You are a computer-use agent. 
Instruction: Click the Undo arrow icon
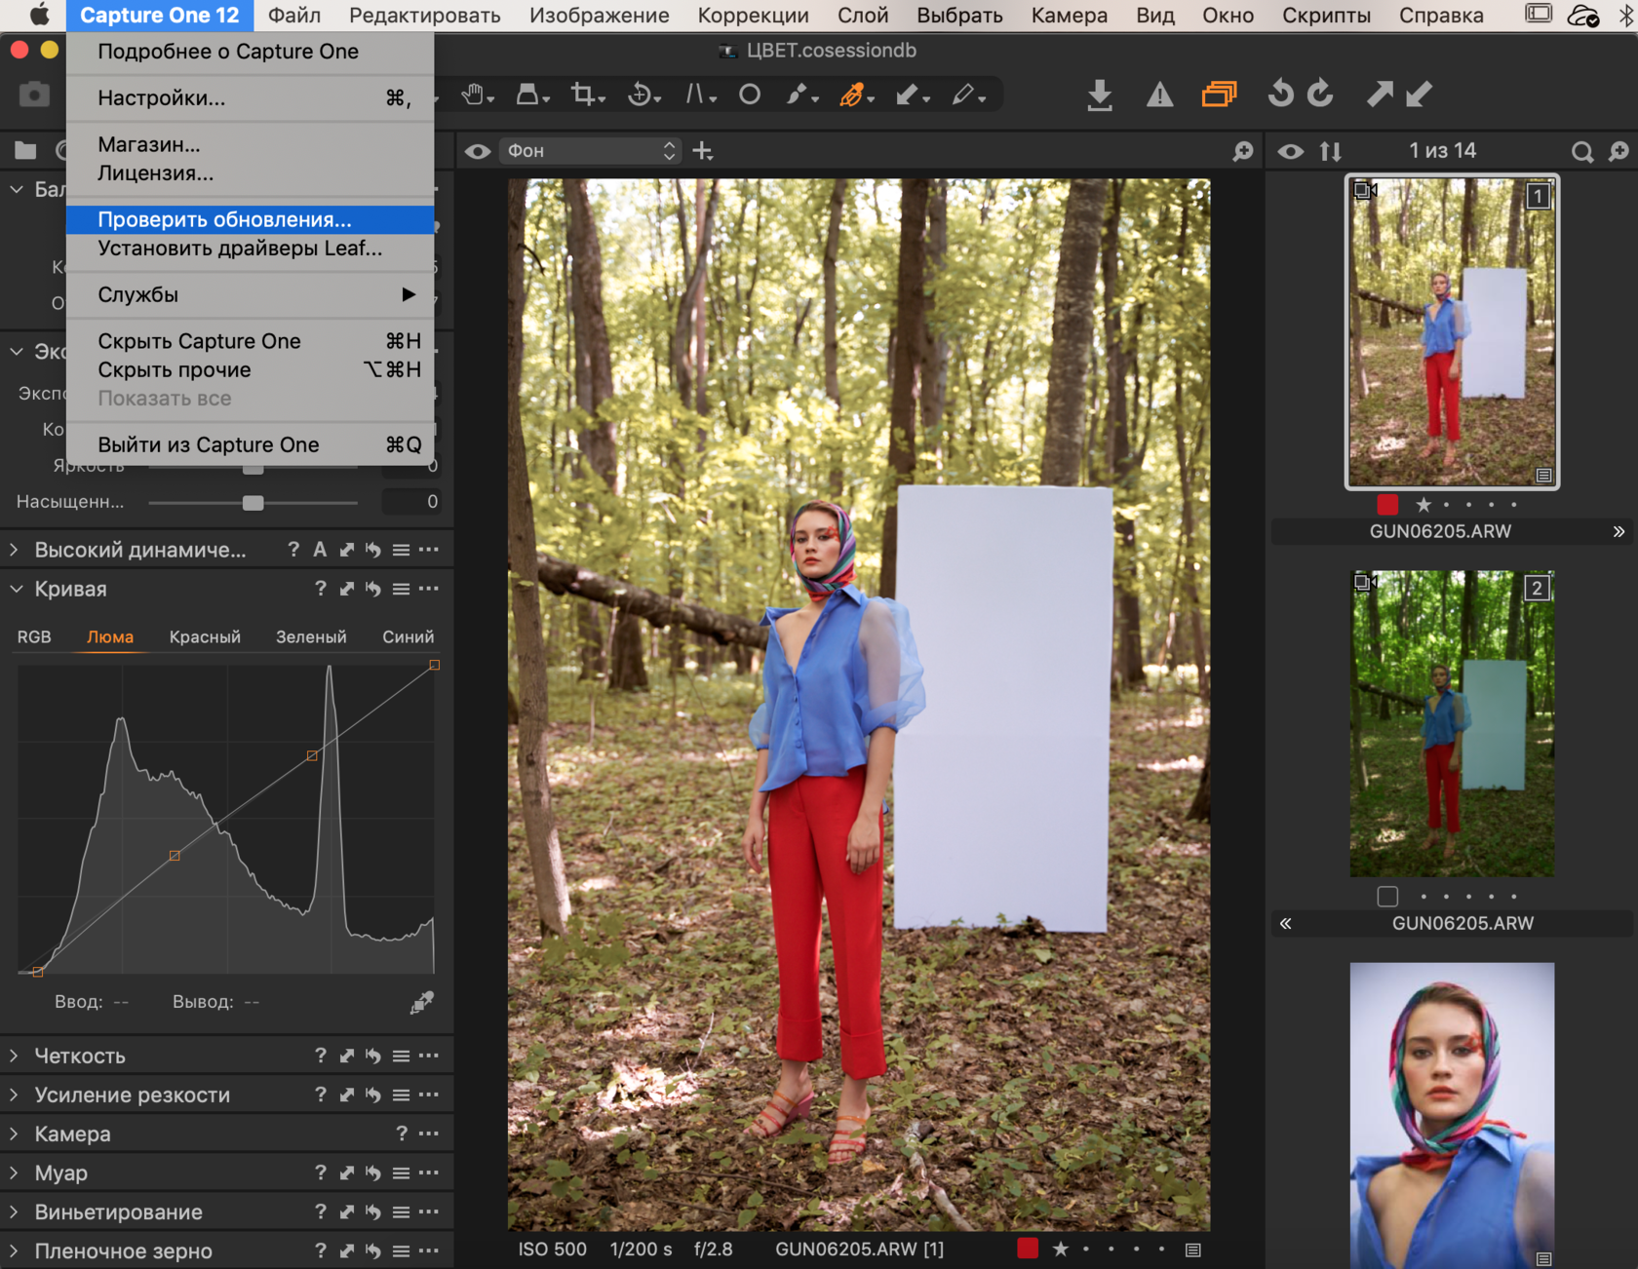1280,95
